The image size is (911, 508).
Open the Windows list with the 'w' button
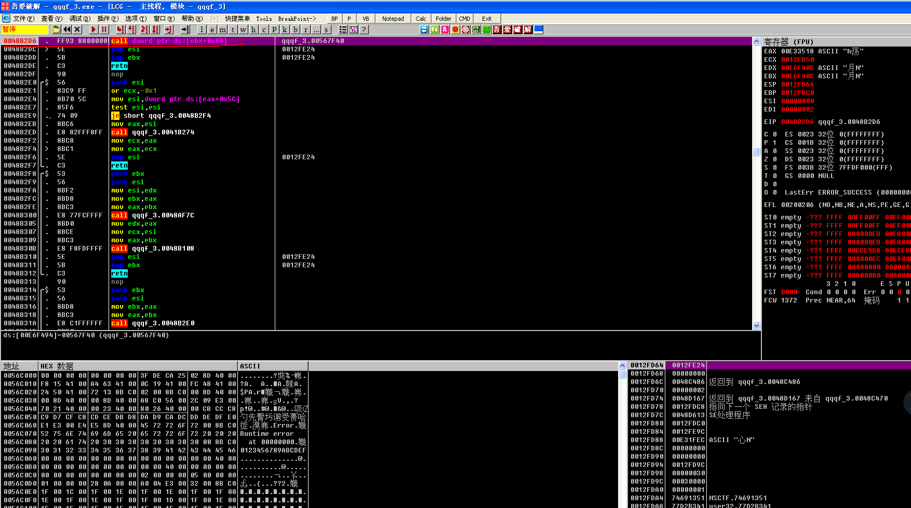pyautogui.click(x=243, y=30)
